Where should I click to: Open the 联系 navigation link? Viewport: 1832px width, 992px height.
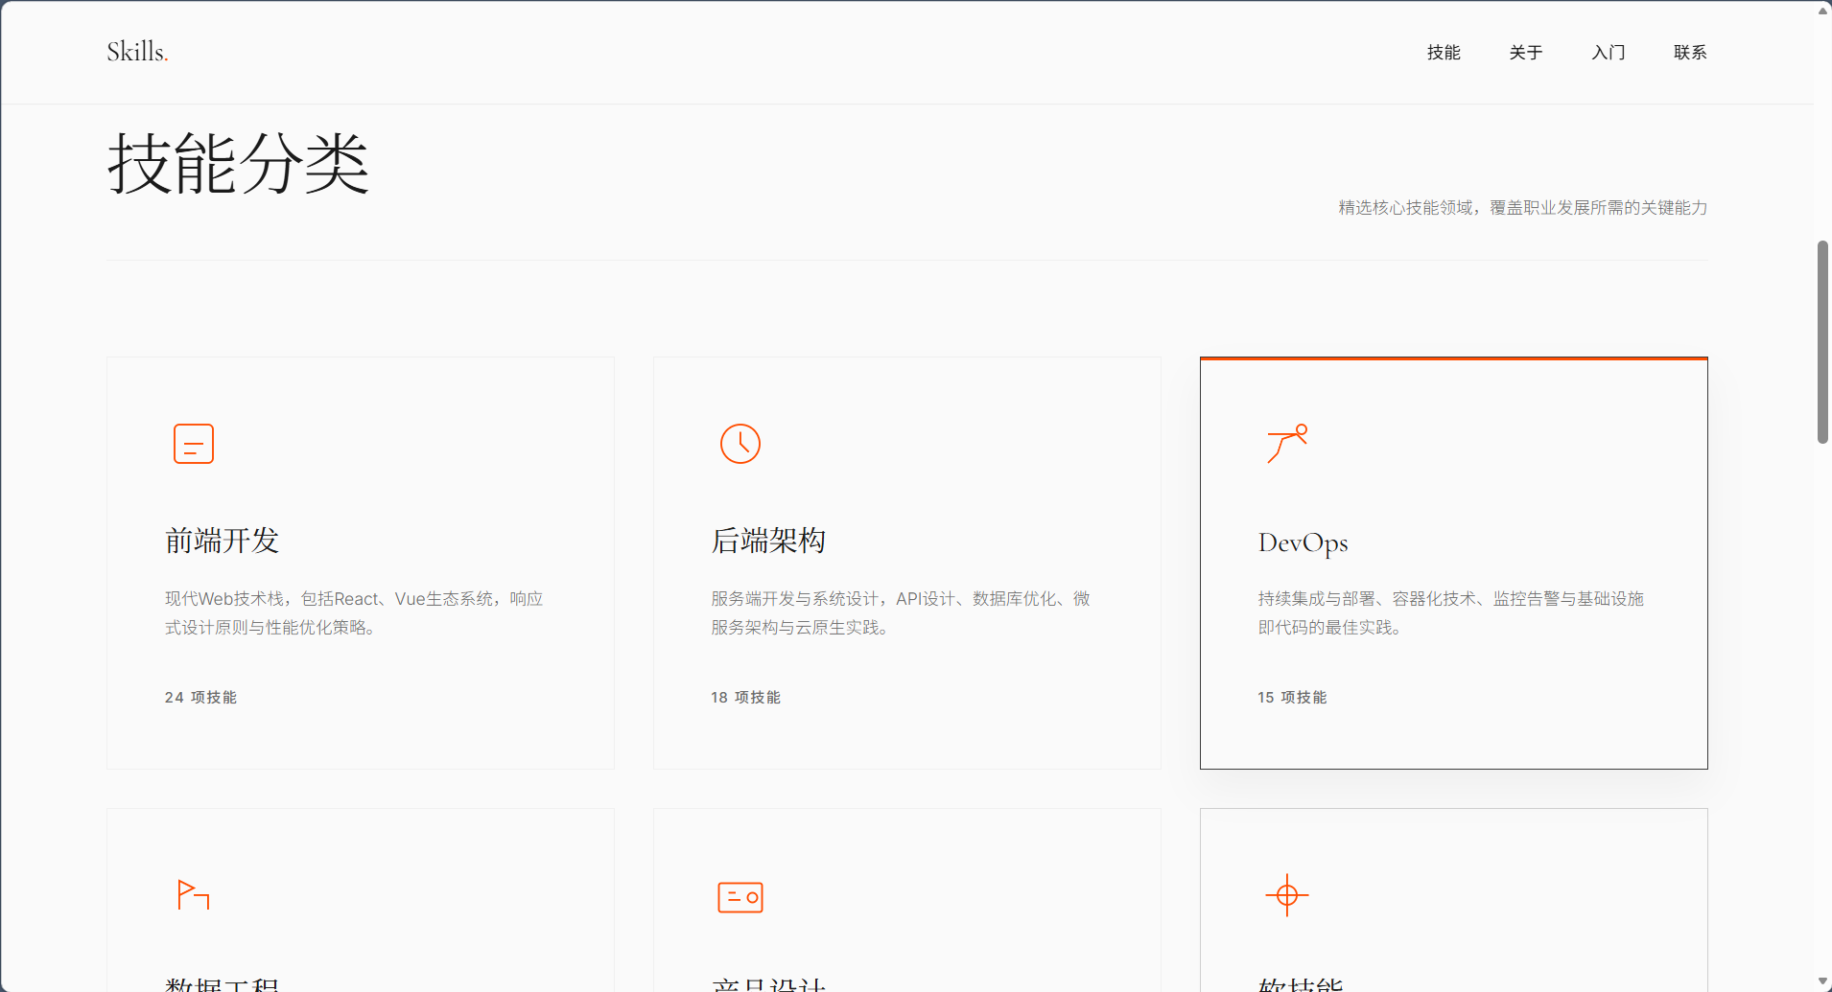point(1689,53)
